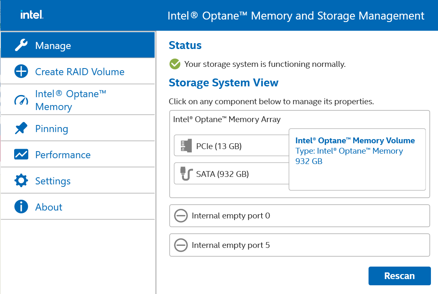Click the wrench icon beside Manage
The height and width of the screenshot is (294, 438).
pos(21,45)
